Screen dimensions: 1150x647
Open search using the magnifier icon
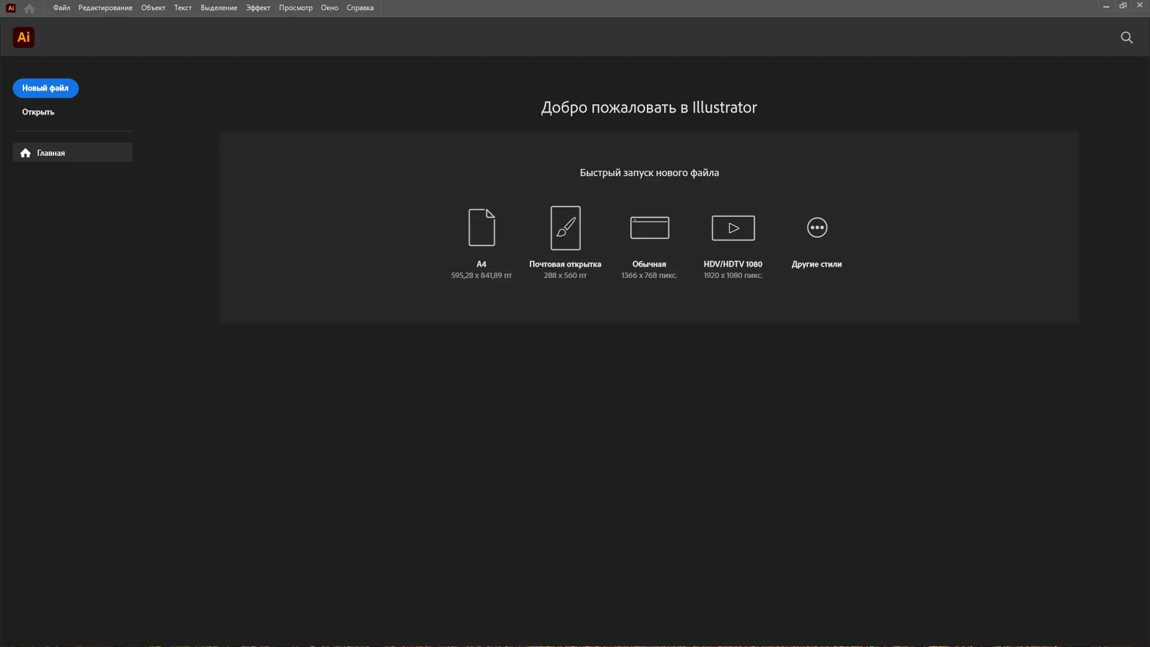pyautogui.click(x=1127, y=37)
